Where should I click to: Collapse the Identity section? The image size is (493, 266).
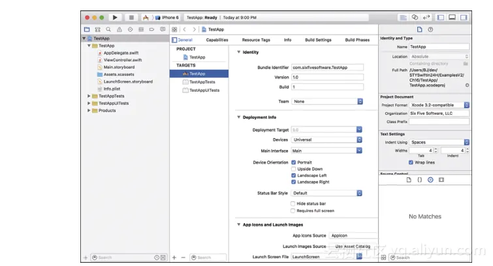(238, 52)
